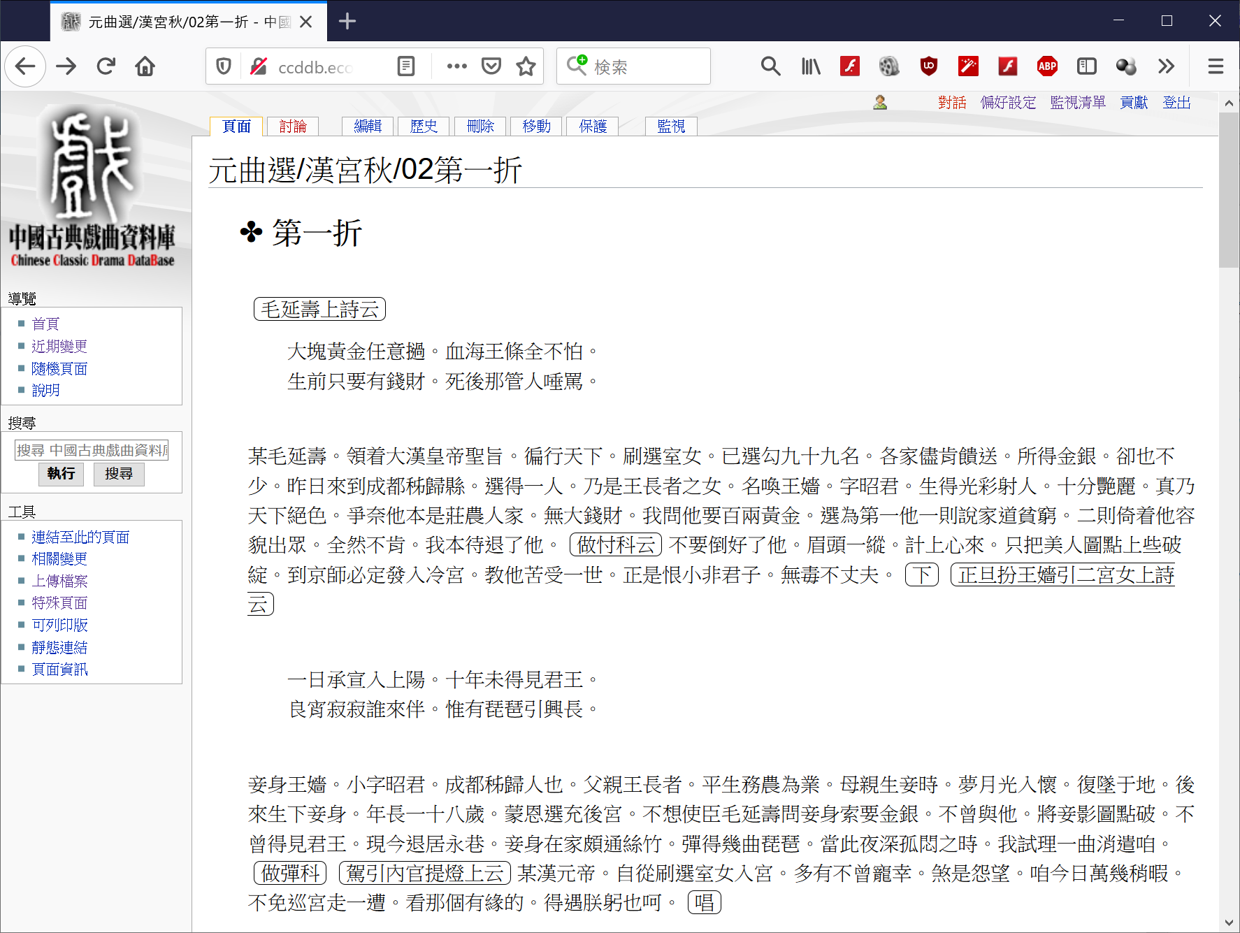1240x933 pixels.
Task: Reload the current page
Action: pyautogui.click(x=106, y=66)
